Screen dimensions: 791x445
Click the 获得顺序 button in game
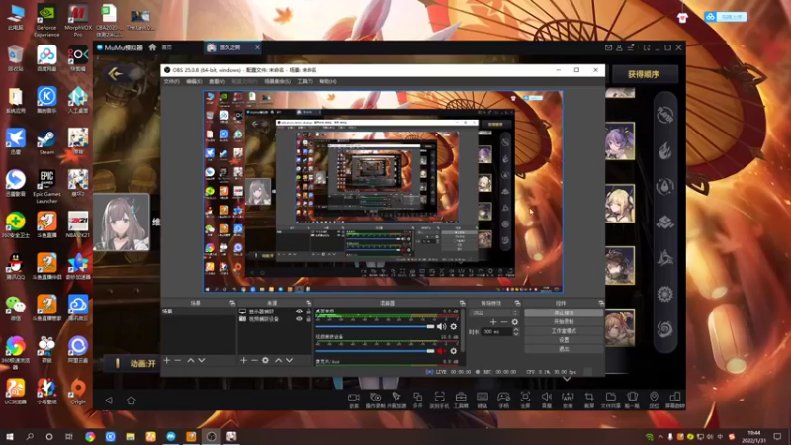[x=644, y=74]
